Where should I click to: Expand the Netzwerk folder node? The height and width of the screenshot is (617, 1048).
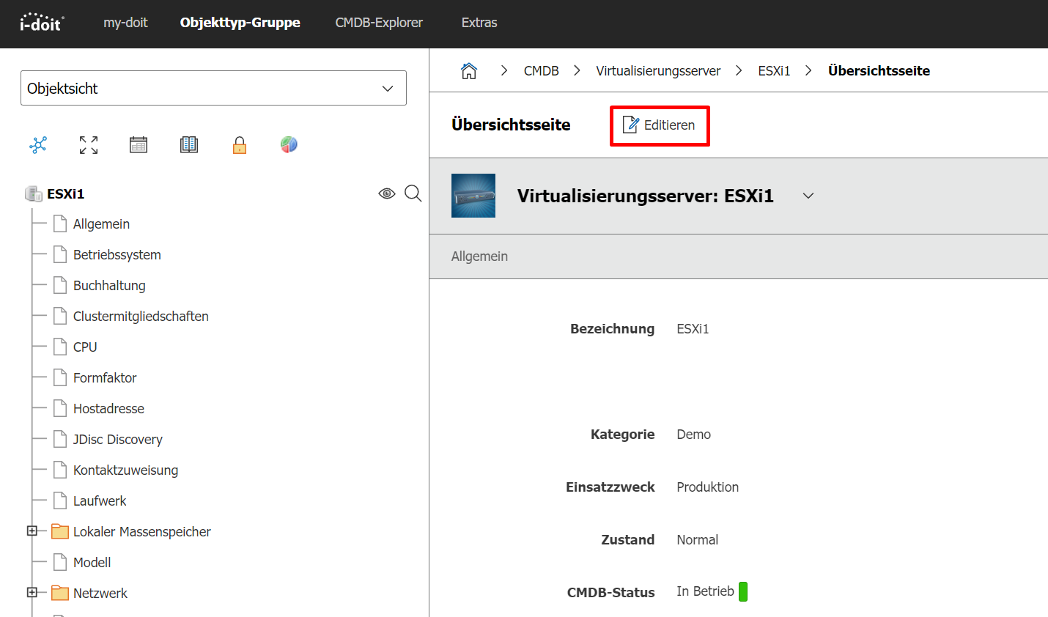point(32,592)
